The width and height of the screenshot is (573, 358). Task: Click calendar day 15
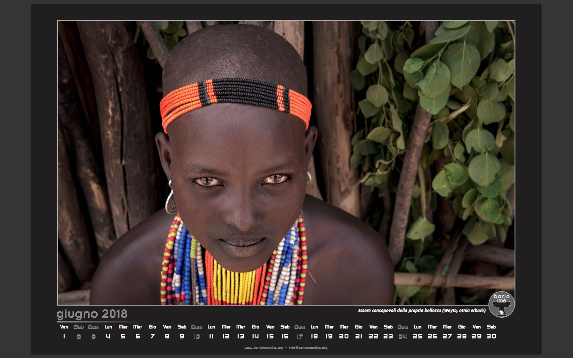tap(270, 336)
